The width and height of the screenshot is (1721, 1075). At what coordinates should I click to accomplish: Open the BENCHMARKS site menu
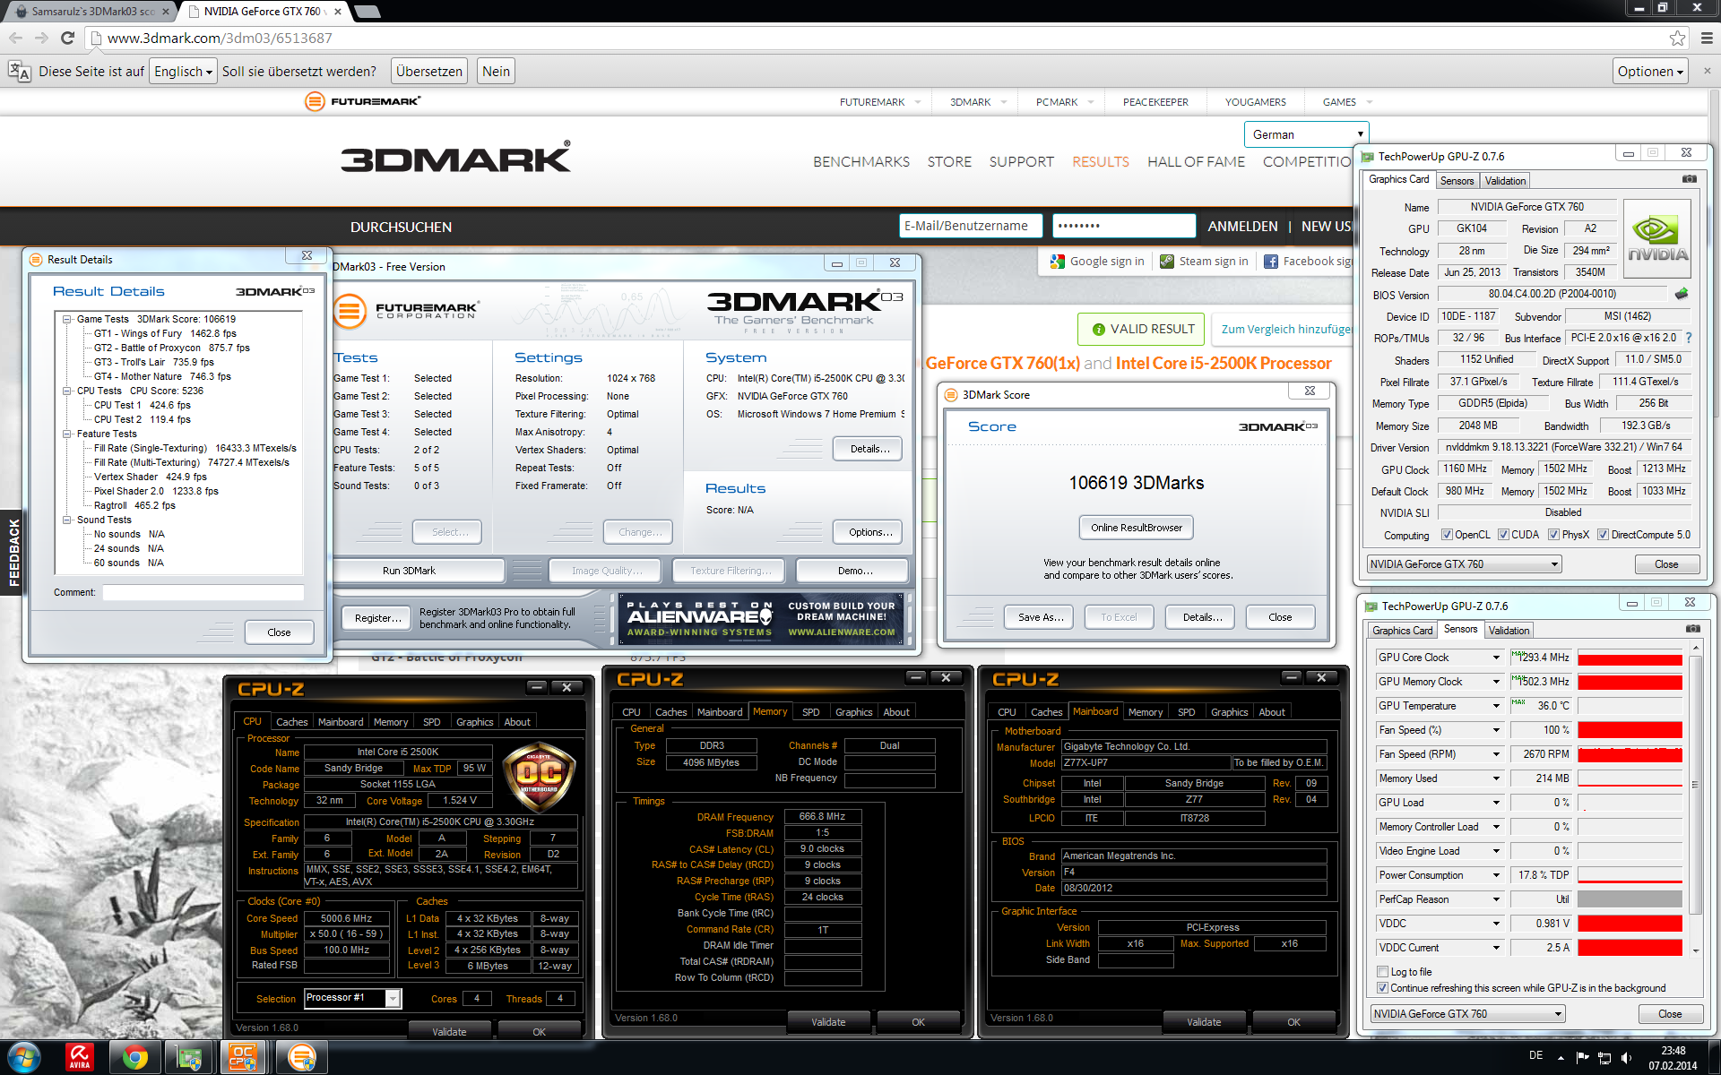tap(860, 162)
